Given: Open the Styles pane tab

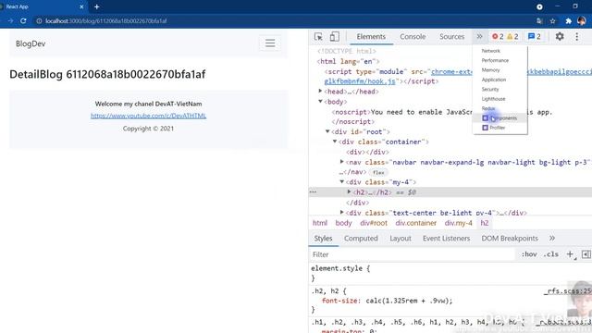Looking at the screenshot, I should (x=323, y=239).
